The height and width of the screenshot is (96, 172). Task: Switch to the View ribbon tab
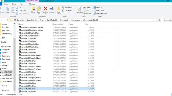[21, 4]
